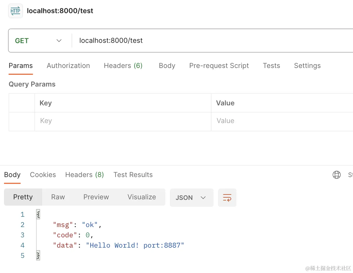This screenshot has height=273, width=353.
Task: Expand the JSON format dropdown
Action: pos(191,198)
